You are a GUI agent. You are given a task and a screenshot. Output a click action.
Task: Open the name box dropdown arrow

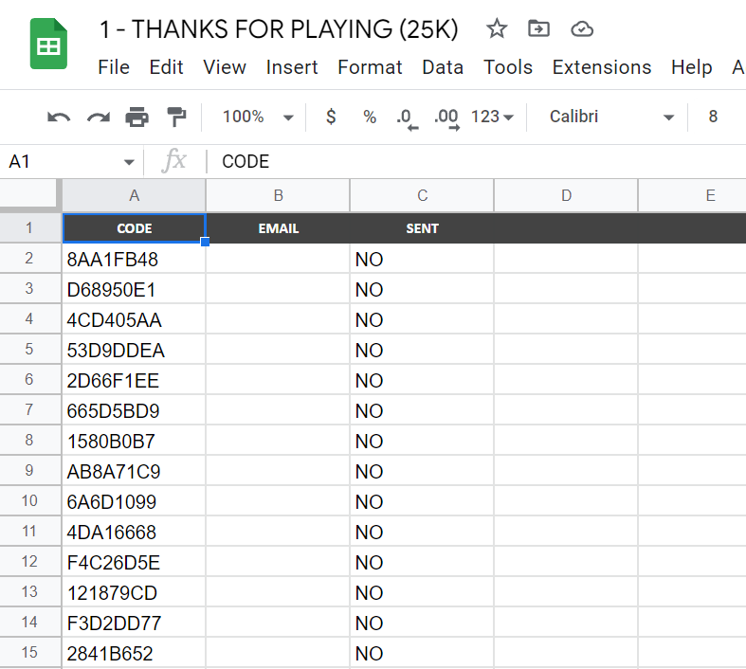point(129,162)
